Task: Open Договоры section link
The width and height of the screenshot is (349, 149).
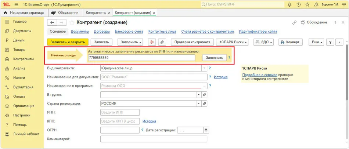Action: pos(102,32)
